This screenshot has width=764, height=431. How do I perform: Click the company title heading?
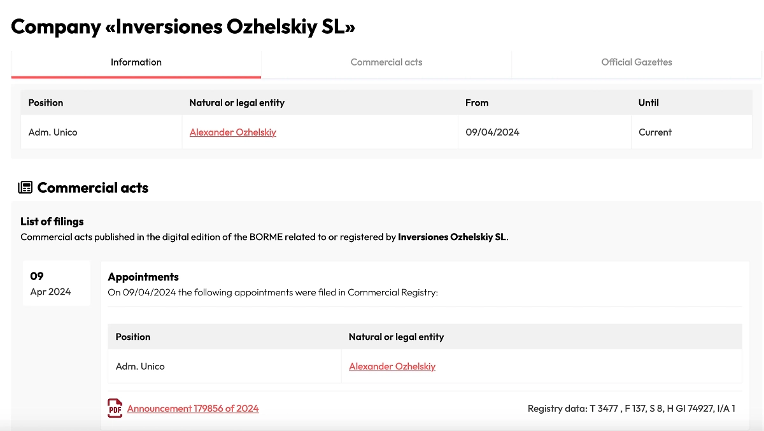[x=183, y=27]
